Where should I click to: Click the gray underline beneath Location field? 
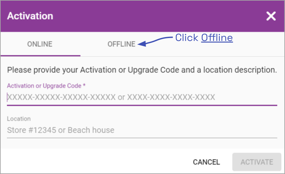(142, 138)
